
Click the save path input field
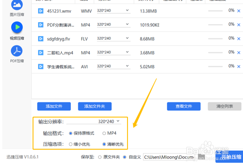tap(169, 157)
